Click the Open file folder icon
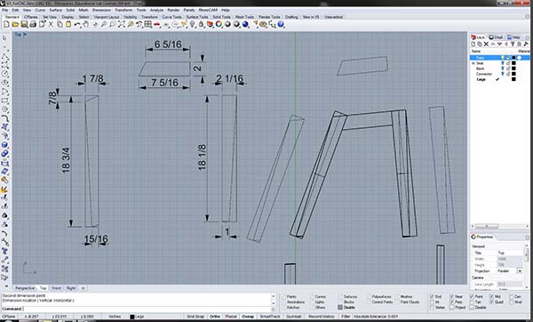Viewport: 533px width, 322px height. point(15,25)
